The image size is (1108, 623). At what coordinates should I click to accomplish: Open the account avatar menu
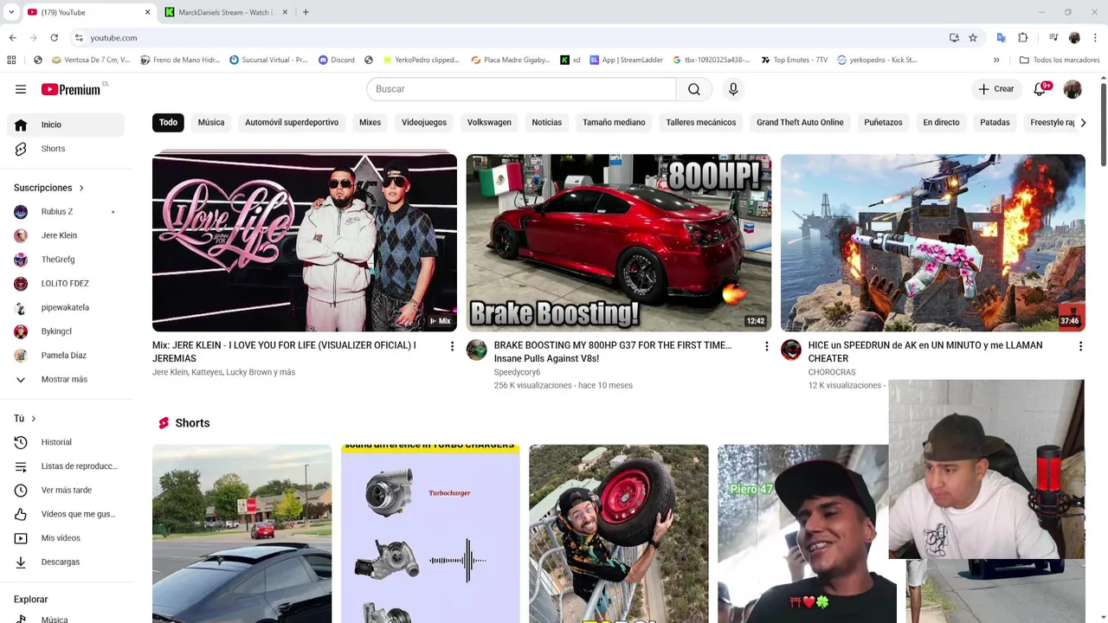click(1073, 89)
